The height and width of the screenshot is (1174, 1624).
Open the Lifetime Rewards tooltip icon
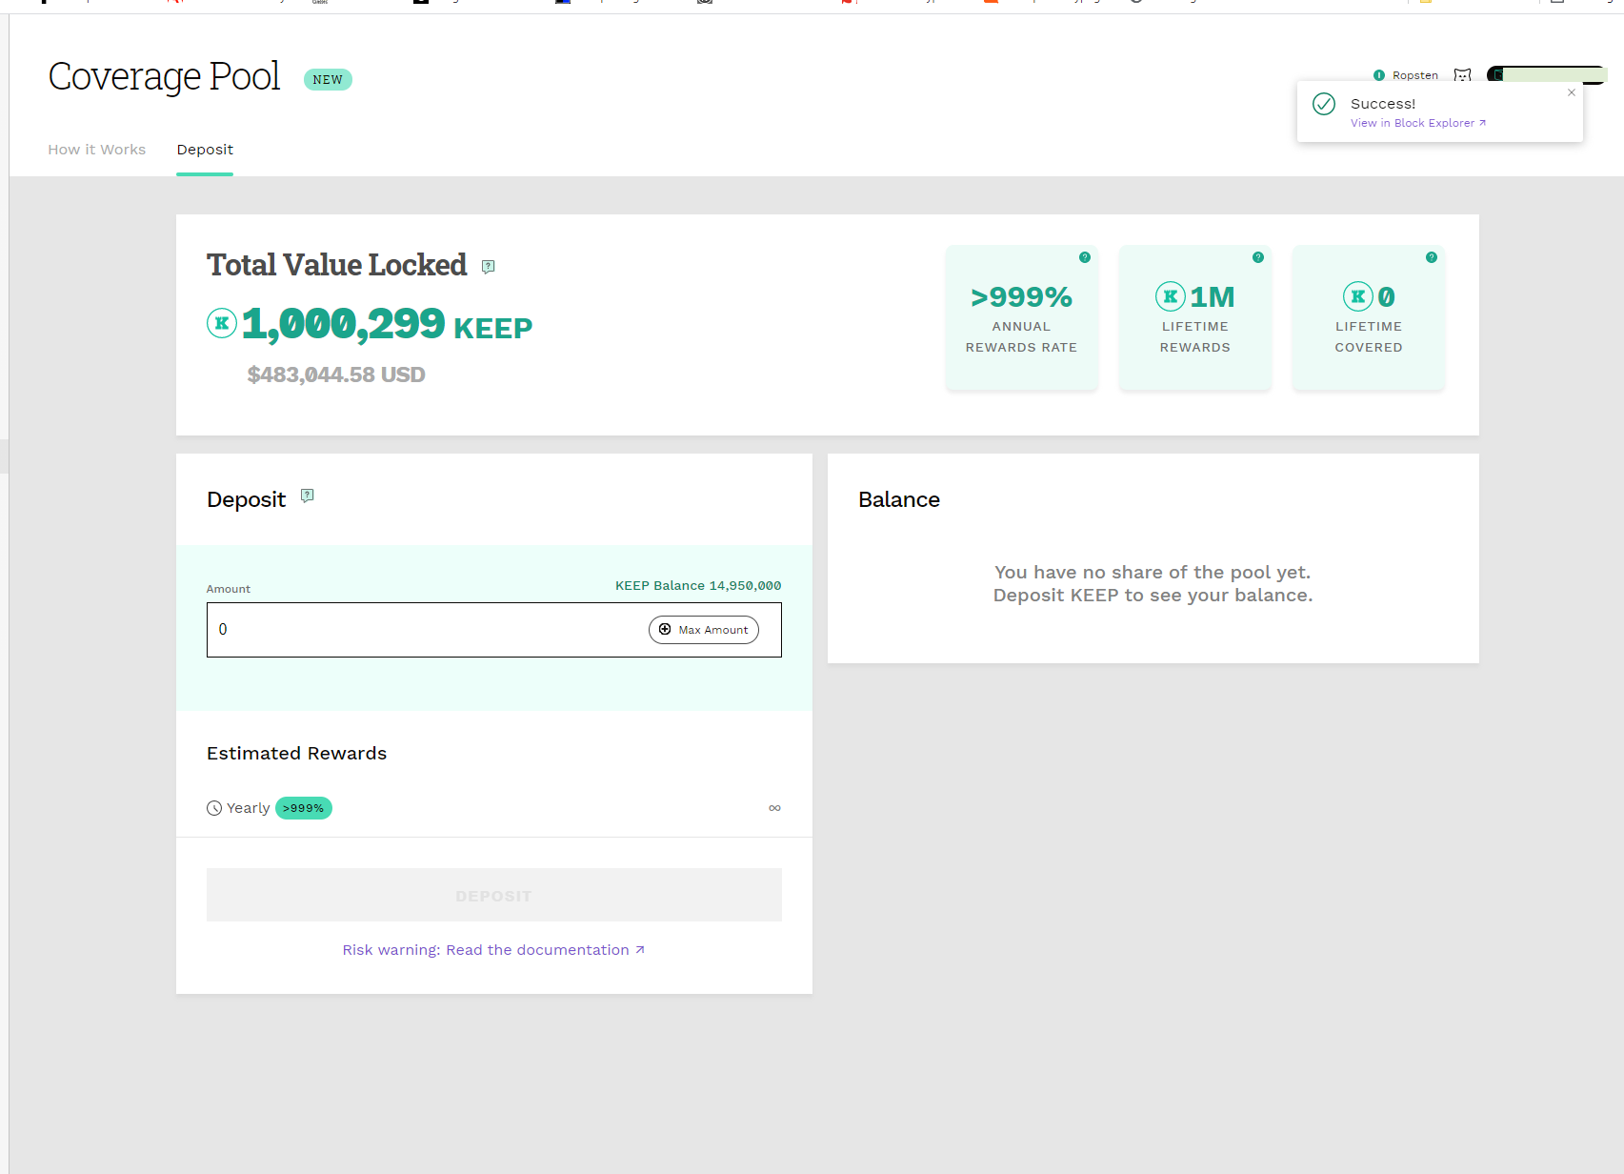[1258, 257]
